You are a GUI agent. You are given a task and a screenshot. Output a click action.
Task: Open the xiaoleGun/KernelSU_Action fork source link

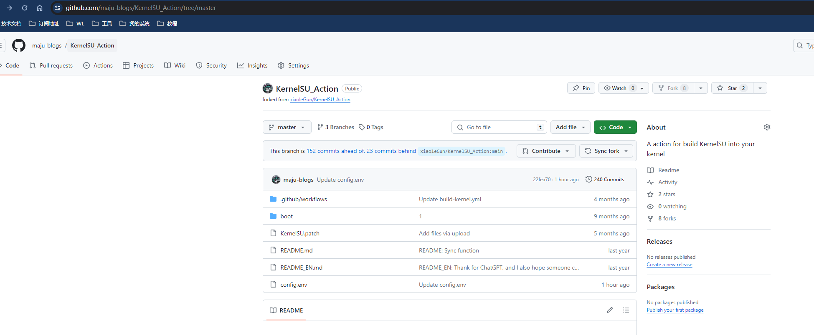320,100
